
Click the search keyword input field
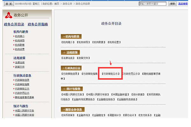coord(152,4)
